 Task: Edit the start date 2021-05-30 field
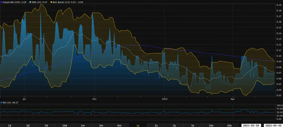(252, 125)
